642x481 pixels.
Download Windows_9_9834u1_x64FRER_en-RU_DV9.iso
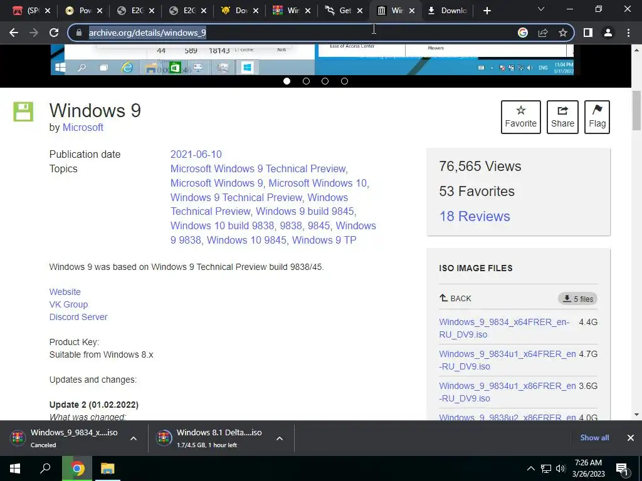507,360
